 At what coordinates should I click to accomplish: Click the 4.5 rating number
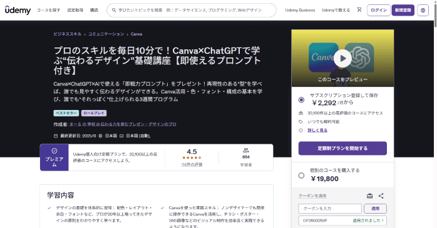tap(192, 152)
